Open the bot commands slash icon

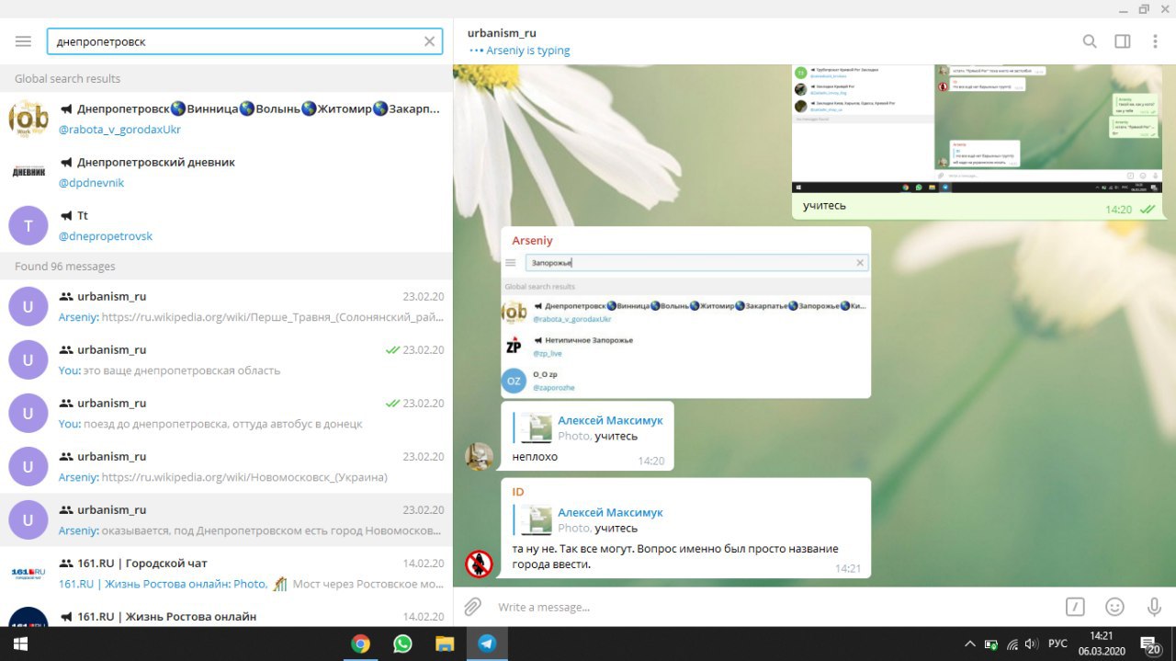(x=1075, y=607)
